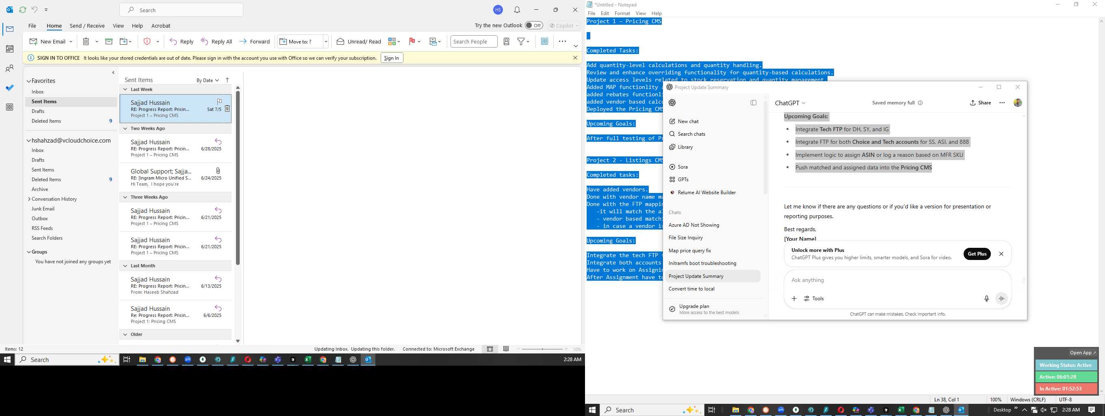Open Calendar in the Outlook navigation bar
The height and width of the screenshot is (416, 1105).
[9, 49]
